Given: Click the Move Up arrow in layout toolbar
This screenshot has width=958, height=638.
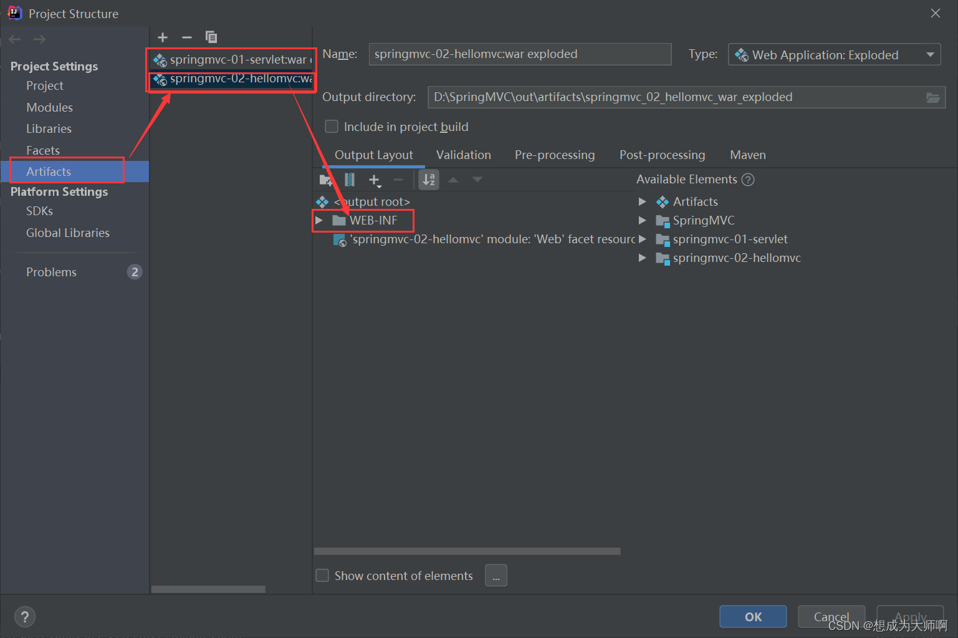Looking at the screenshot, I should 453,180.
